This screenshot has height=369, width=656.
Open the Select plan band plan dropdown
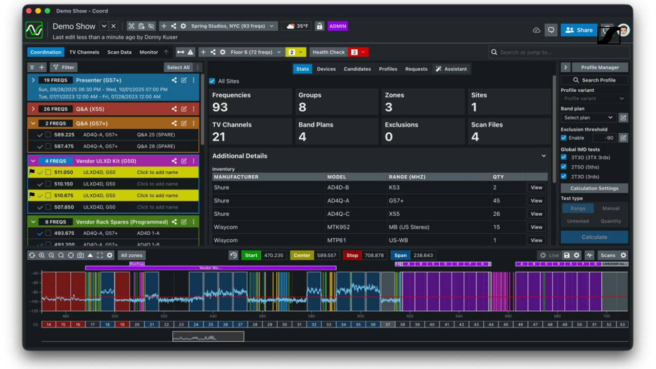[588, 118]
